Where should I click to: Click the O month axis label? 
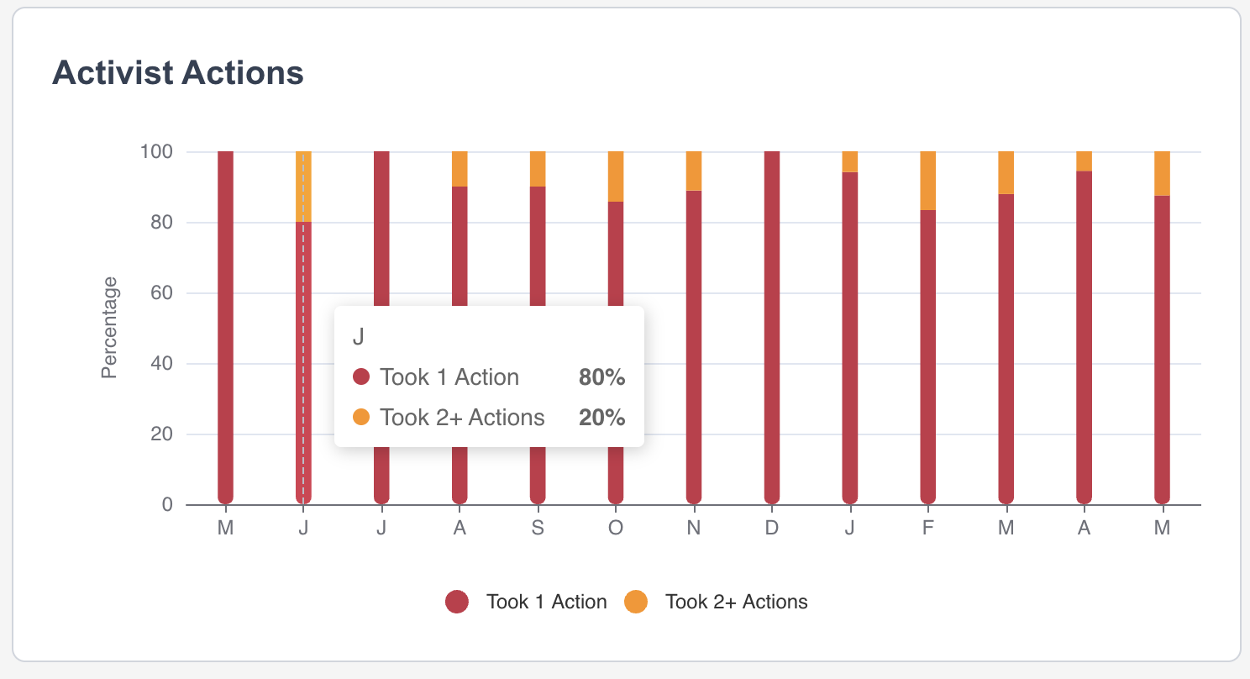[616, 529]
